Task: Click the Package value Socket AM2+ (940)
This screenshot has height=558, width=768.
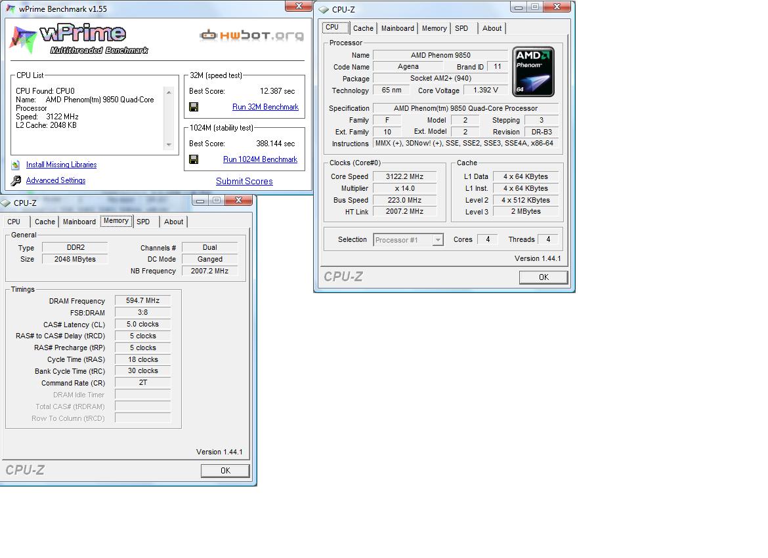Action: pyautogui.click(x=440, y=78)
